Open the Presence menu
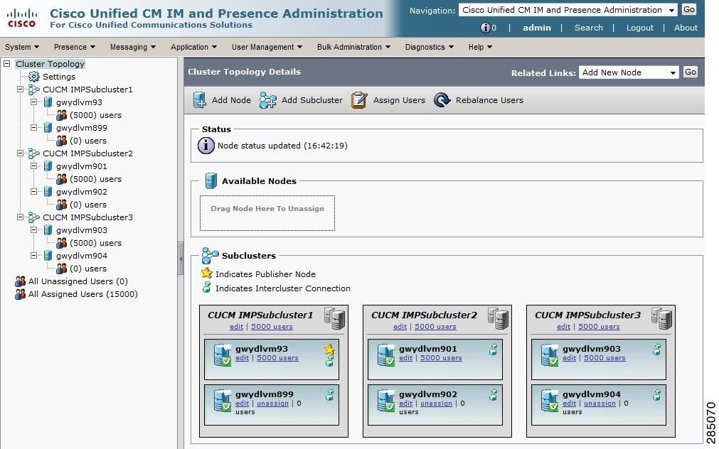Image resolution: width=719 pixels, height=449 pixels. pos(74,47)
